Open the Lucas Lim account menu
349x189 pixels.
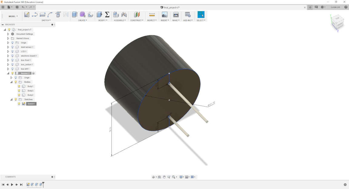[335, 7]
